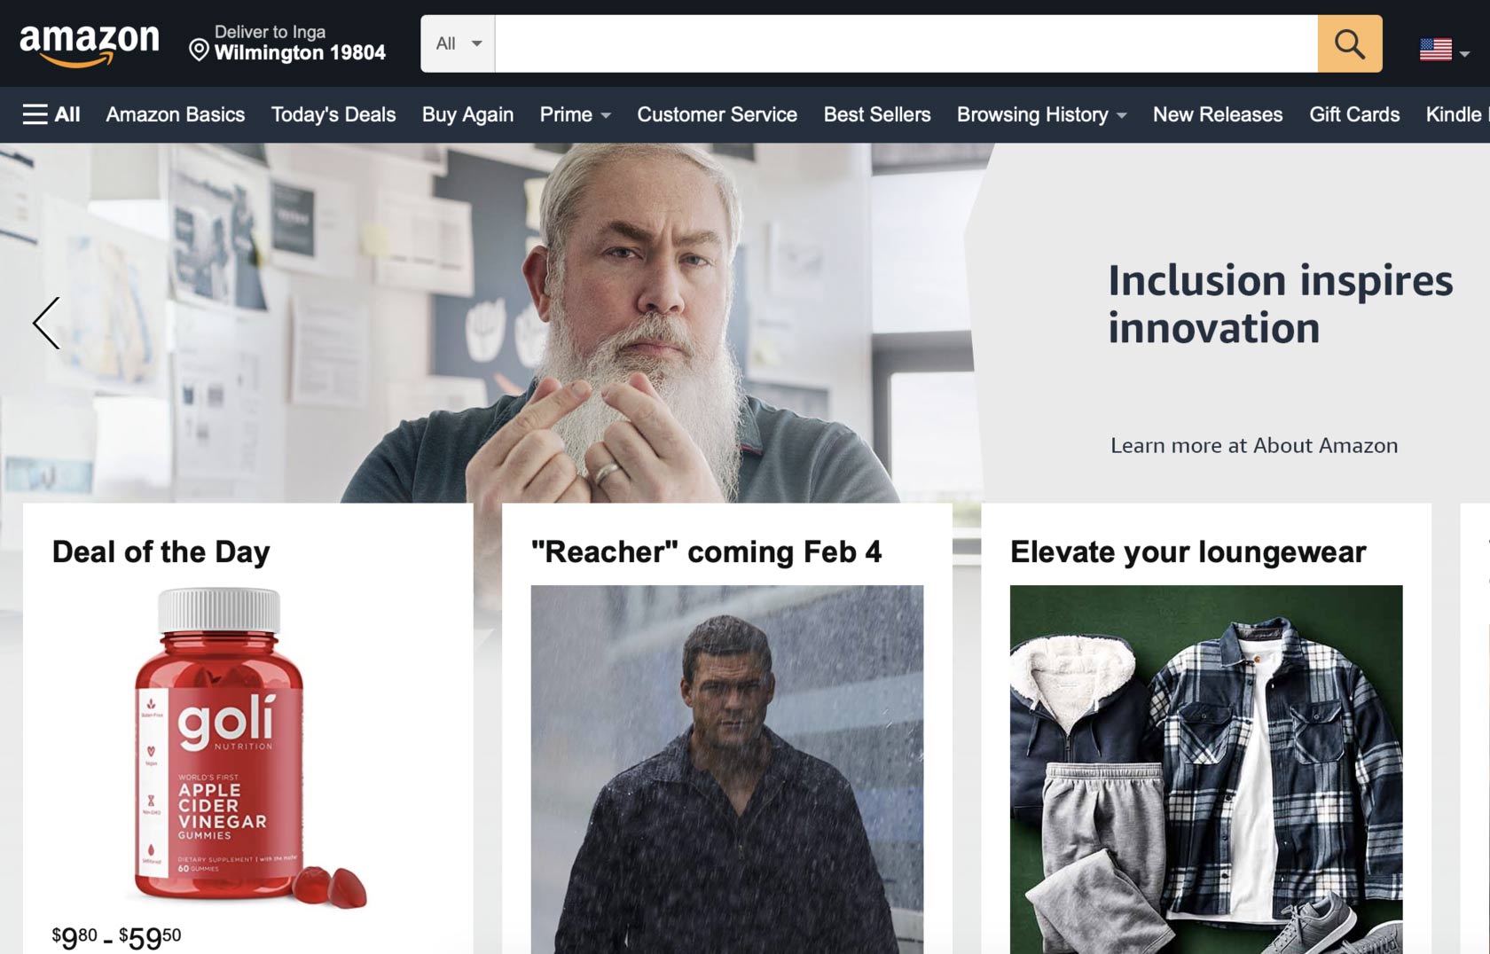Click the Reacher show promo image
The image size is (1490, 954).
coord(726,769)
